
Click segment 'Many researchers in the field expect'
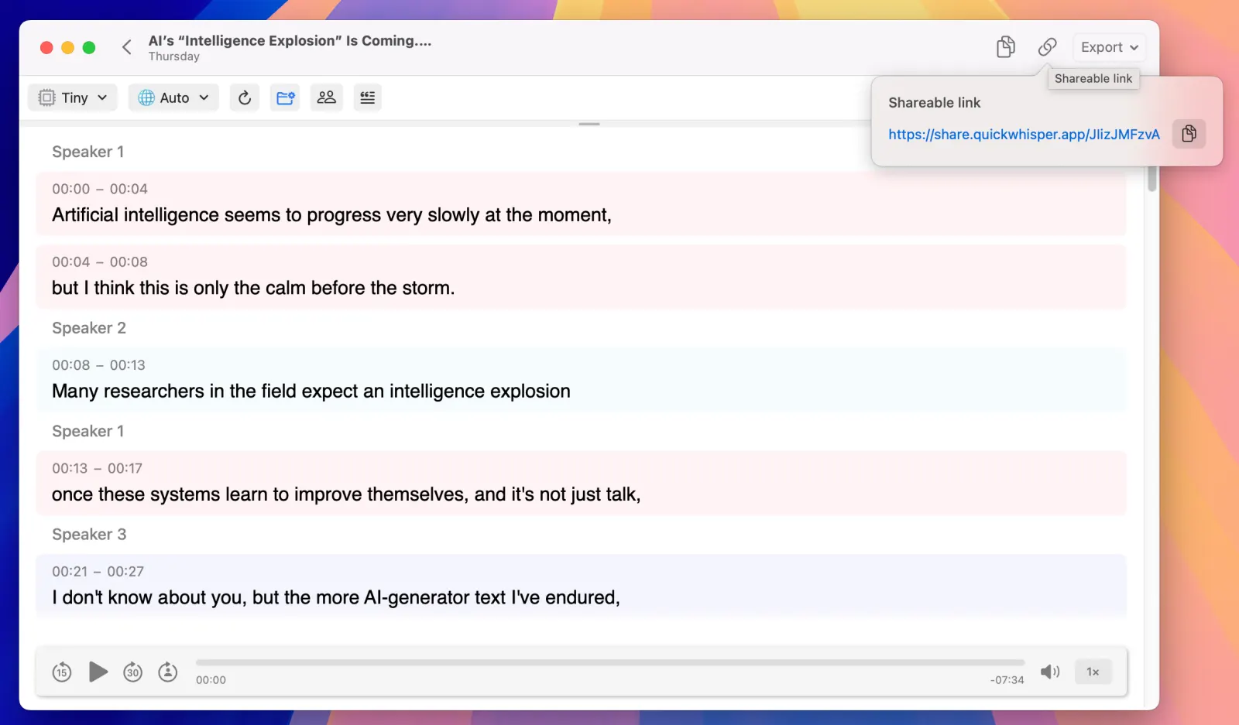click(581, 380)
